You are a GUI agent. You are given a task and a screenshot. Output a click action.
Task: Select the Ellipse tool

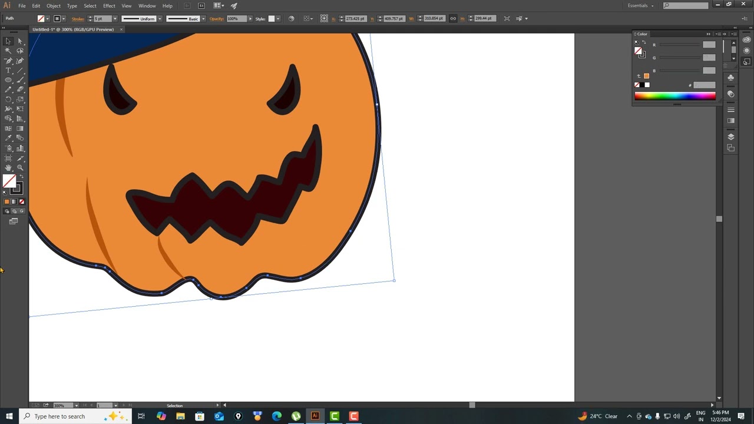(x=8, y=80)
